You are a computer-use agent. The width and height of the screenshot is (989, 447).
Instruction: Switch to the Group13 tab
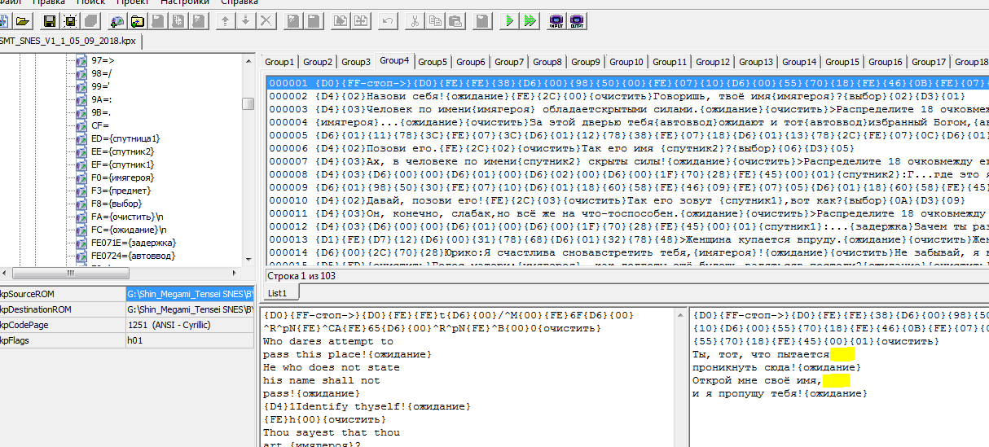coord(756,62)
